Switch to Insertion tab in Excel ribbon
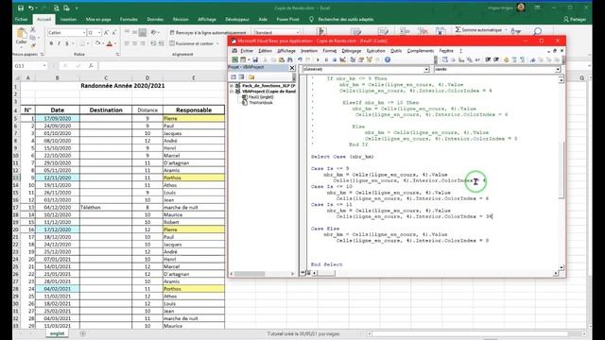Image resolution: width=605 pixels, height=340 pixels. pyautogui.click(x=68, y=19)
